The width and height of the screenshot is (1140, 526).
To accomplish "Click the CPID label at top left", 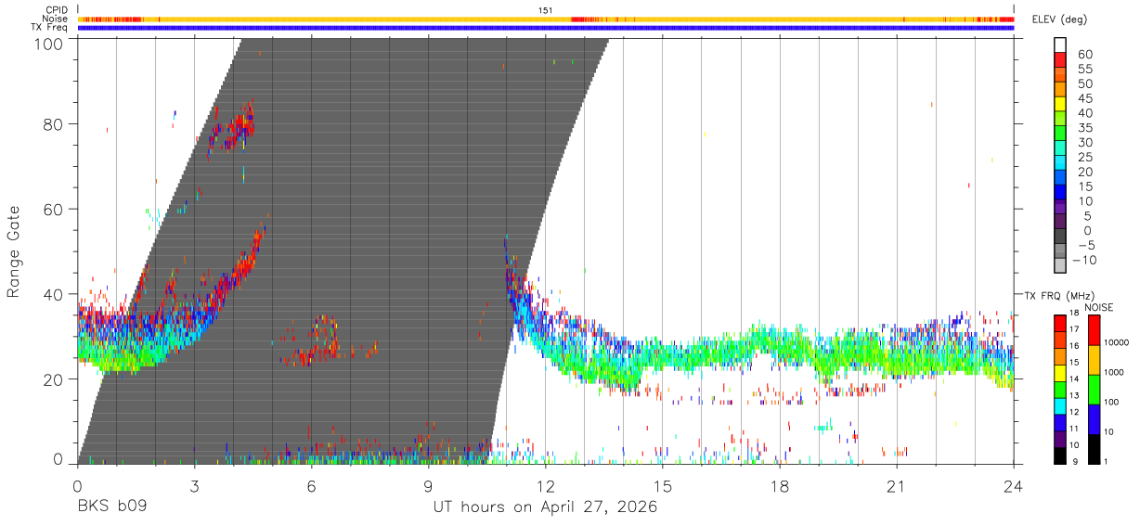I will [55, 10].
